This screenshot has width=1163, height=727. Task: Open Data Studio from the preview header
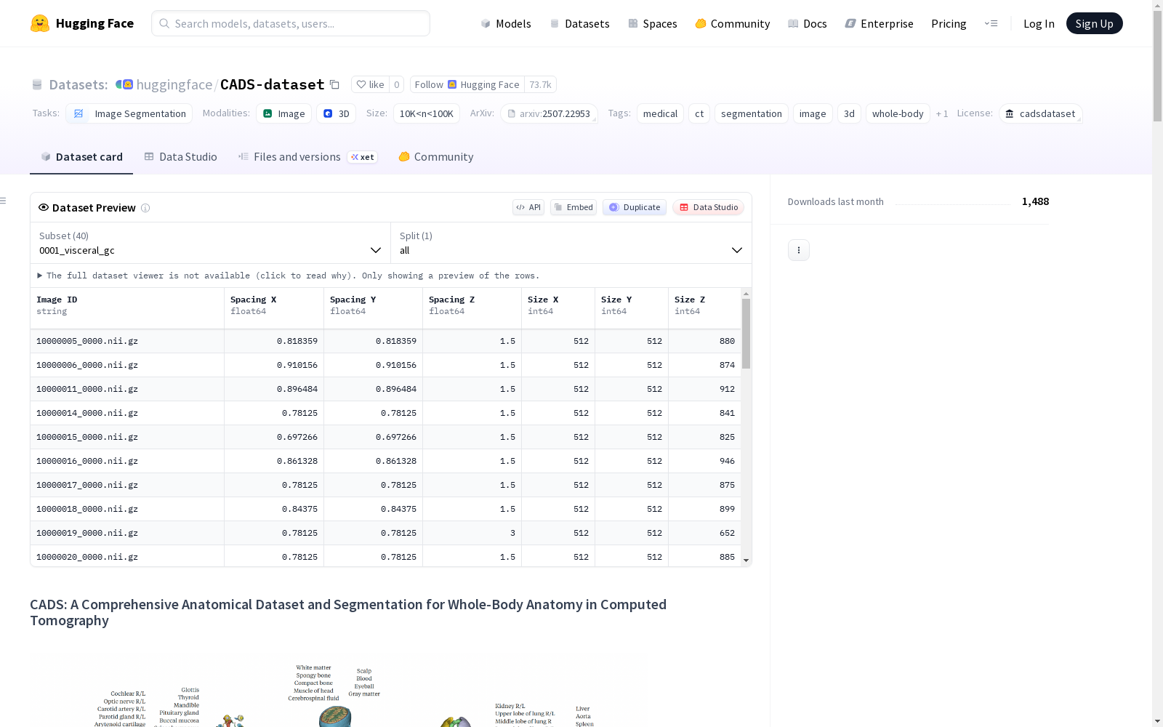[x=709, y=207]
